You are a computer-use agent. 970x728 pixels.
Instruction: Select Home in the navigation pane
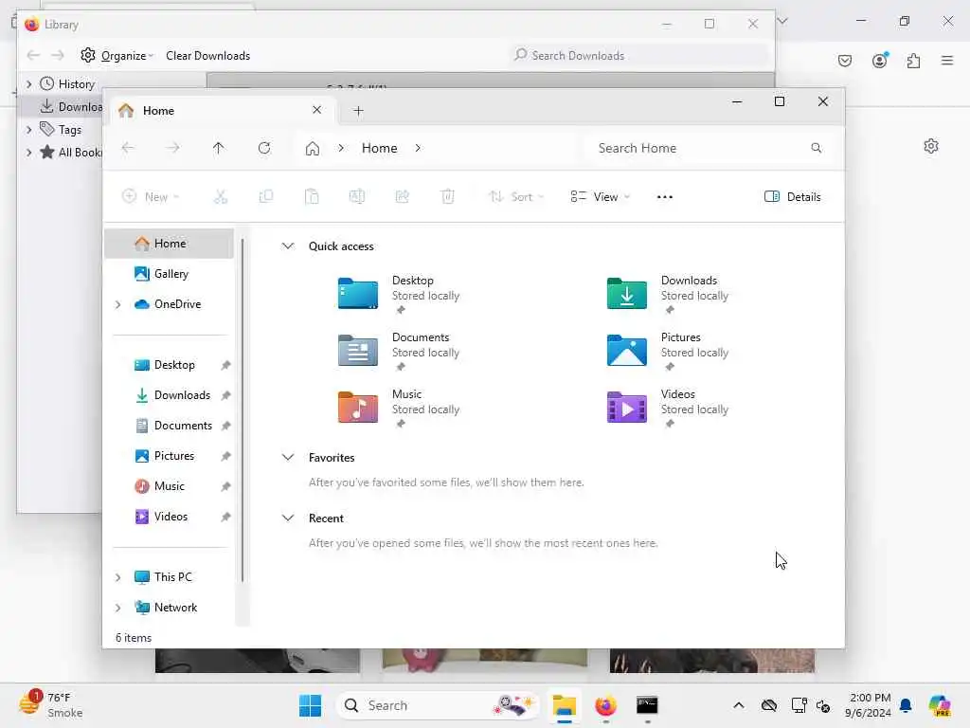pyautogui.click(x=169, y=244)
